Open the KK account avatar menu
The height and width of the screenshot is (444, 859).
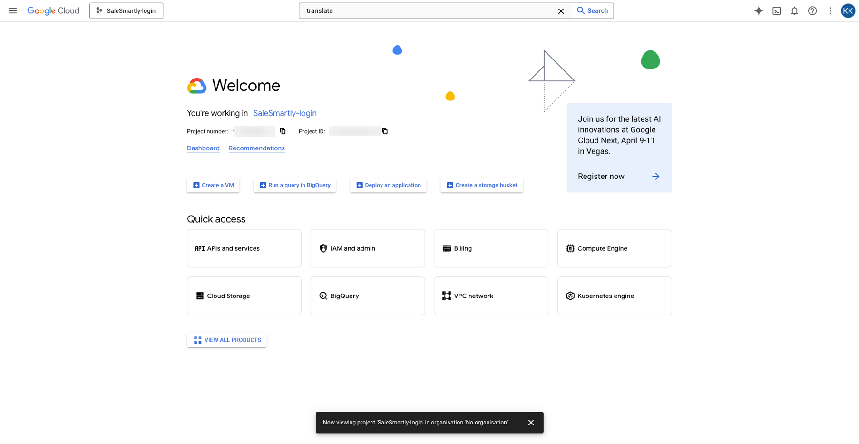[848, 11]
